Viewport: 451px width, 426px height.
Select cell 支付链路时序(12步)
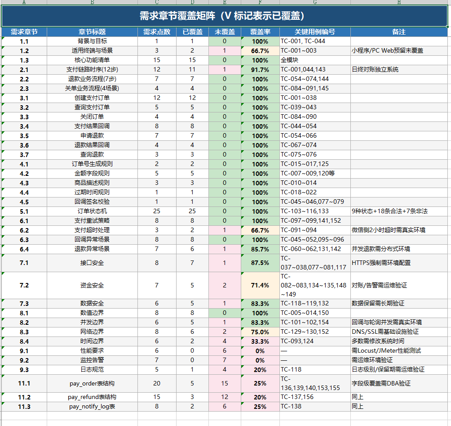pyautogui.click(x=93, y=70)
